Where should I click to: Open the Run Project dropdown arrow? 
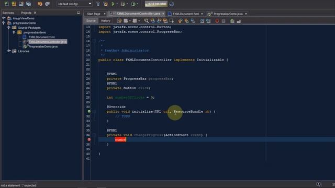[x=117, y=4]
